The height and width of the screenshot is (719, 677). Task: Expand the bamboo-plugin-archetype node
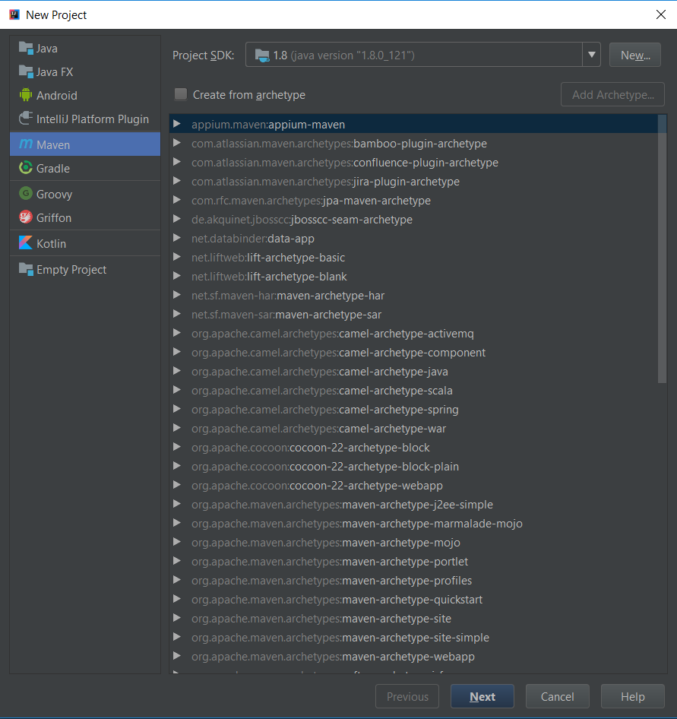[177, 143]
